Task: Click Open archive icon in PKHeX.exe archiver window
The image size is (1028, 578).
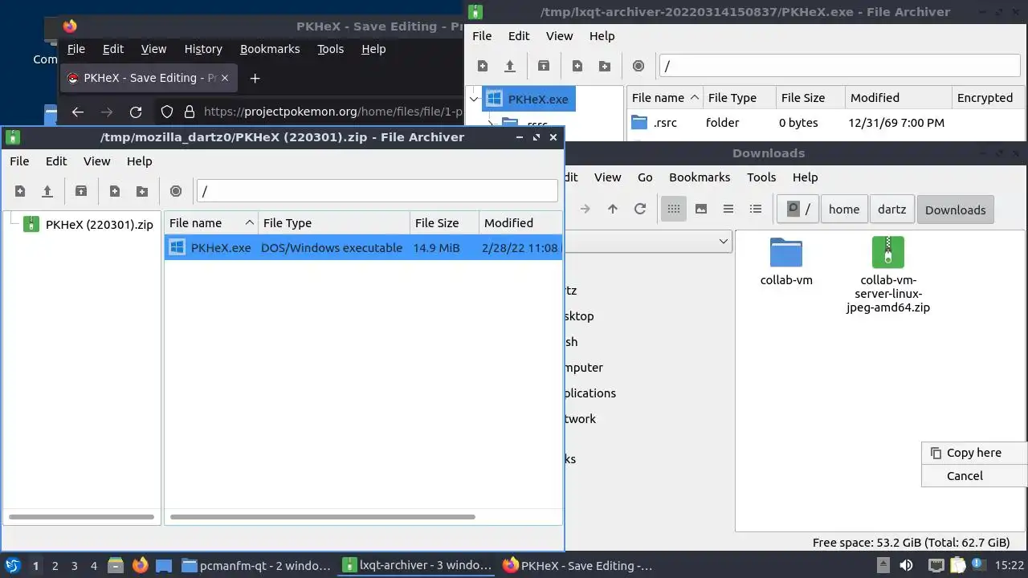Action: point(510,66)
